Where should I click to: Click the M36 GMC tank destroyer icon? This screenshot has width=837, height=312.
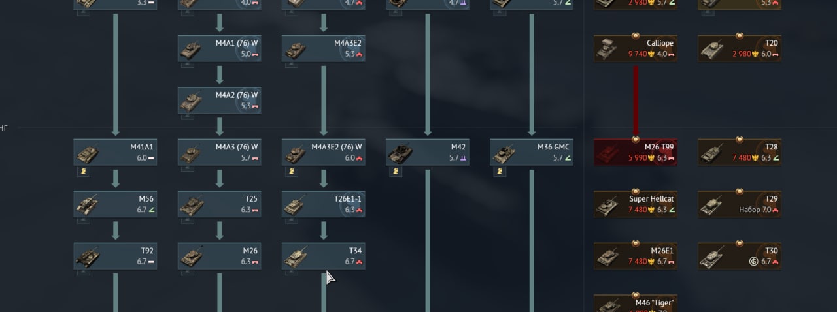504,153
